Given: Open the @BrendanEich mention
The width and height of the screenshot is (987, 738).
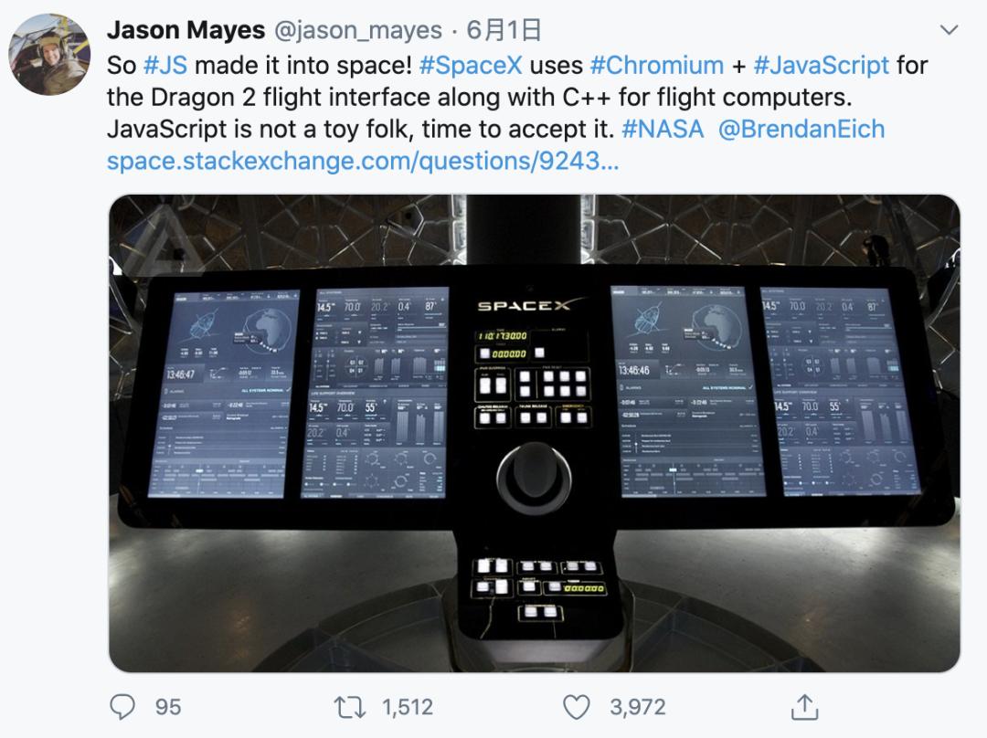Looking at the screenshot, I should (x=801, y=129).
